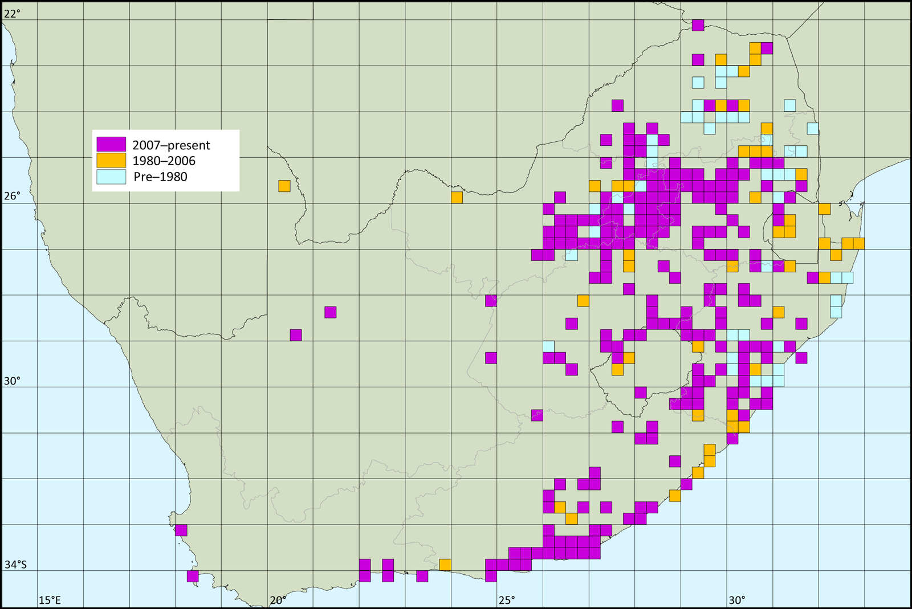The width and height of the screenshot is (912, 609).
Task: Click the orange 1980–2006 legend swatch
Action: (x=111, y=161)
